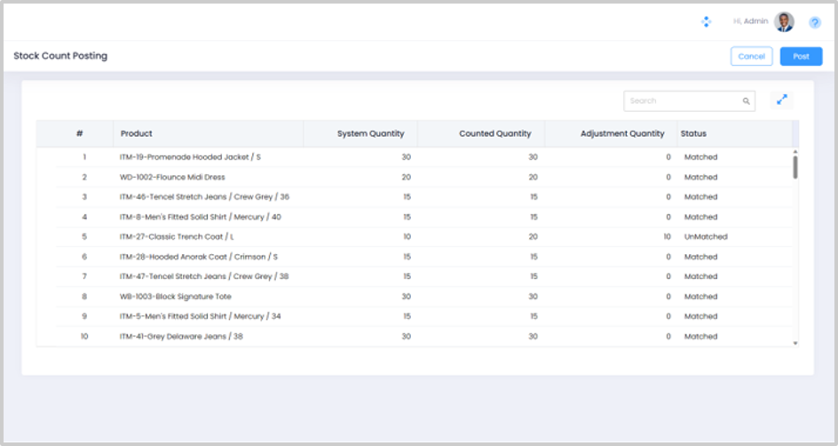Click the magnifier icon in search box
This screenshot has width=838, height=446.
(x=747, y=101)
